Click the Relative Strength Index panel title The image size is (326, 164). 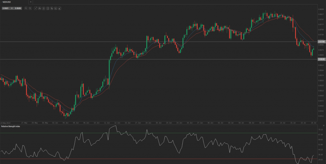[10, 126]
